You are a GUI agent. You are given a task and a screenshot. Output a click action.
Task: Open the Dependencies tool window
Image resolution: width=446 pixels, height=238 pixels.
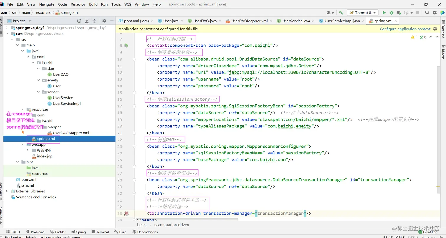coord(145,232)
